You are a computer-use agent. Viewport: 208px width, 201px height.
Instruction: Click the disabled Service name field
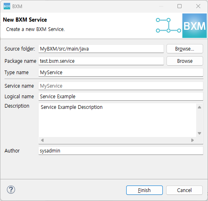121,86
